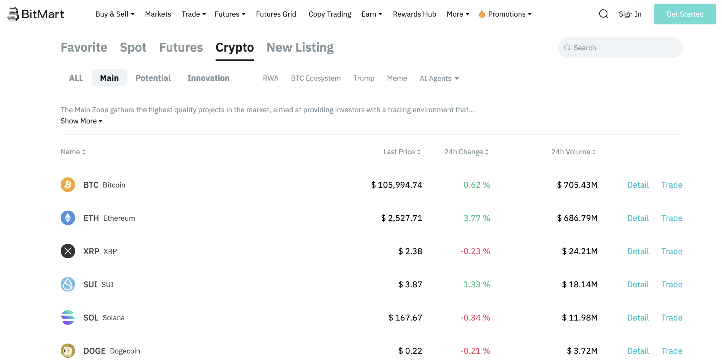This screenshot has height=361, width=722.
Task: Click the Dogecoin coin icon
Action: coord(68,351)
